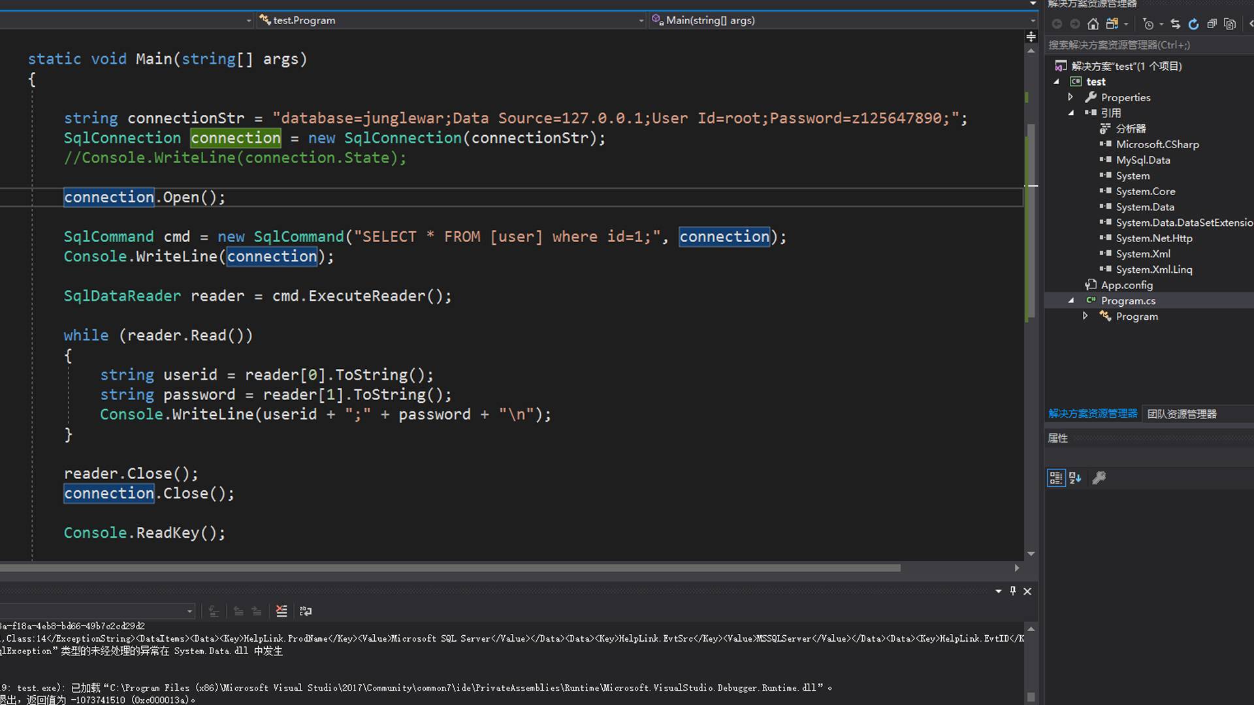Toggle word wrap in output window
Viewport: 1254px width, 705px height.
click(x=306, y=611)
